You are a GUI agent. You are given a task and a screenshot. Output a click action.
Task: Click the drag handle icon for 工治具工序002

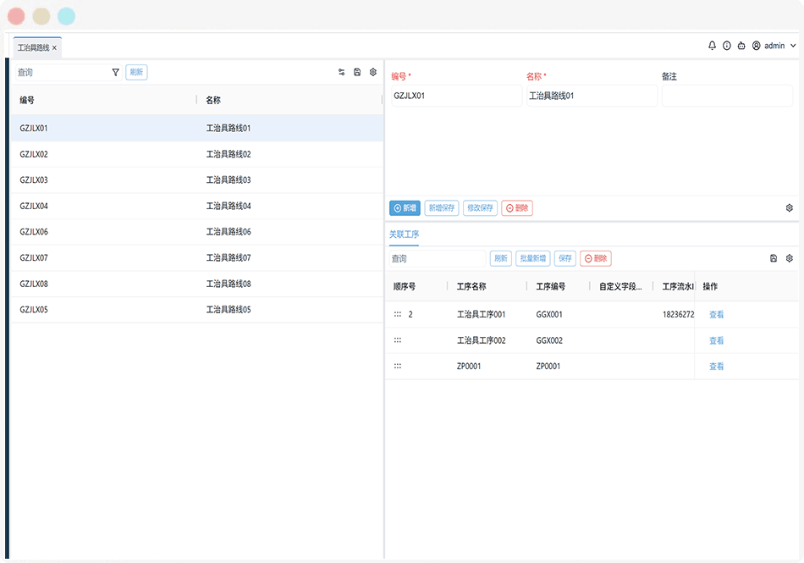(x=398, y=340)
